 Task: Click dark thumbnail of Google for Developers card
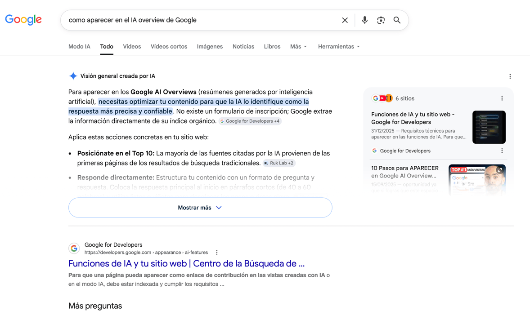(x=489, y=127)
